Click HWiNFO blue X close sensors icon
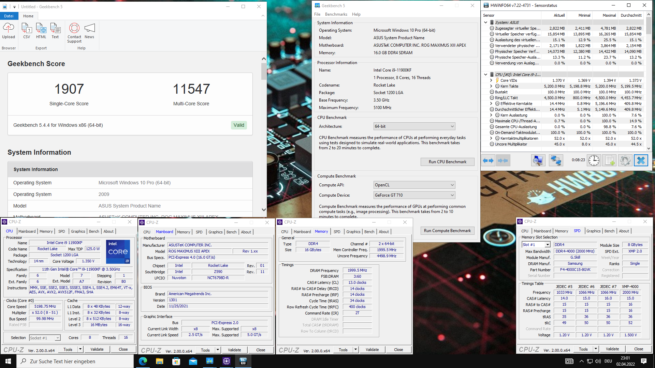655x368 pixels. (641, 160)
